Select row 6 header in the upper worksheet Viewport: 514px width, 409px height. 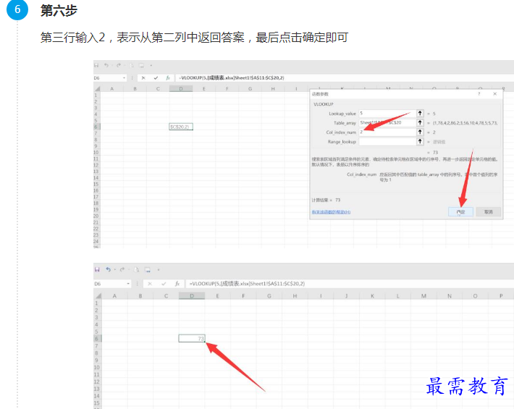click(x=97, y=127)
